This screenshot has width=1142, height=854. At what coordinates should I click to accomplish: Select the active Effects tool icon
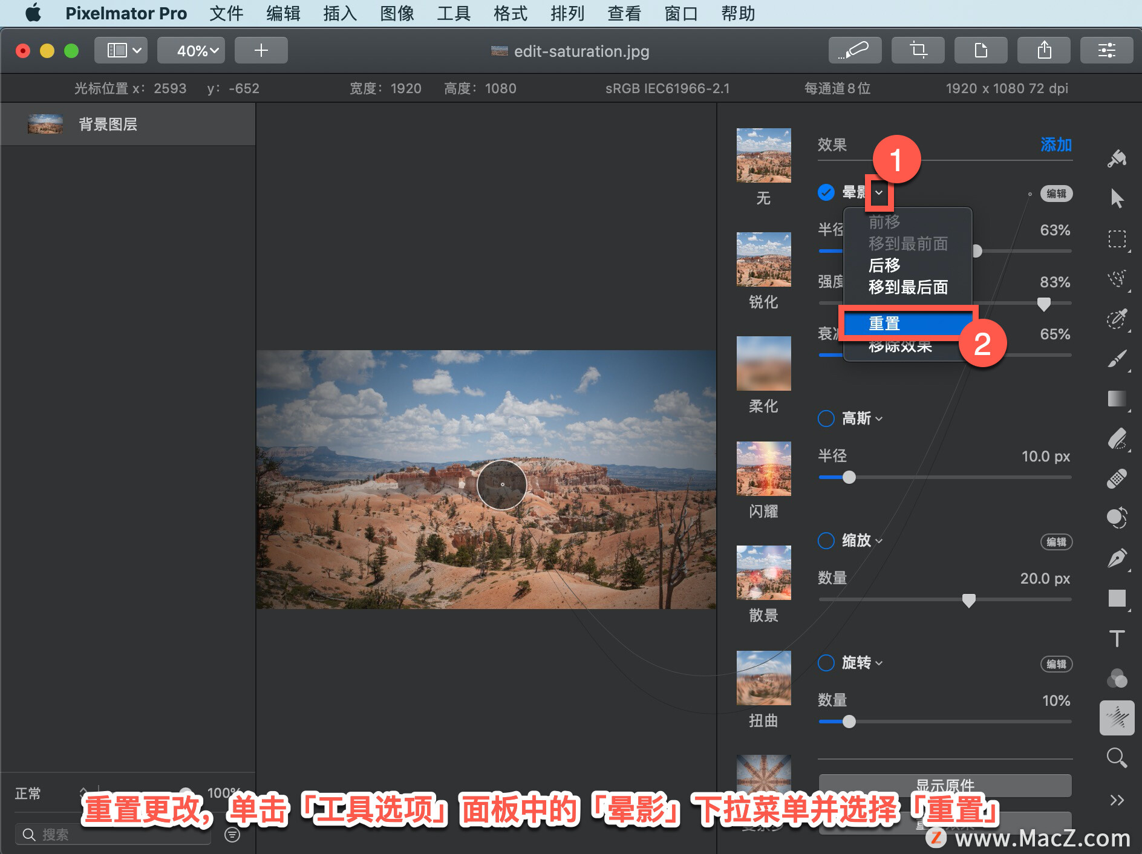coord(1117,718)
